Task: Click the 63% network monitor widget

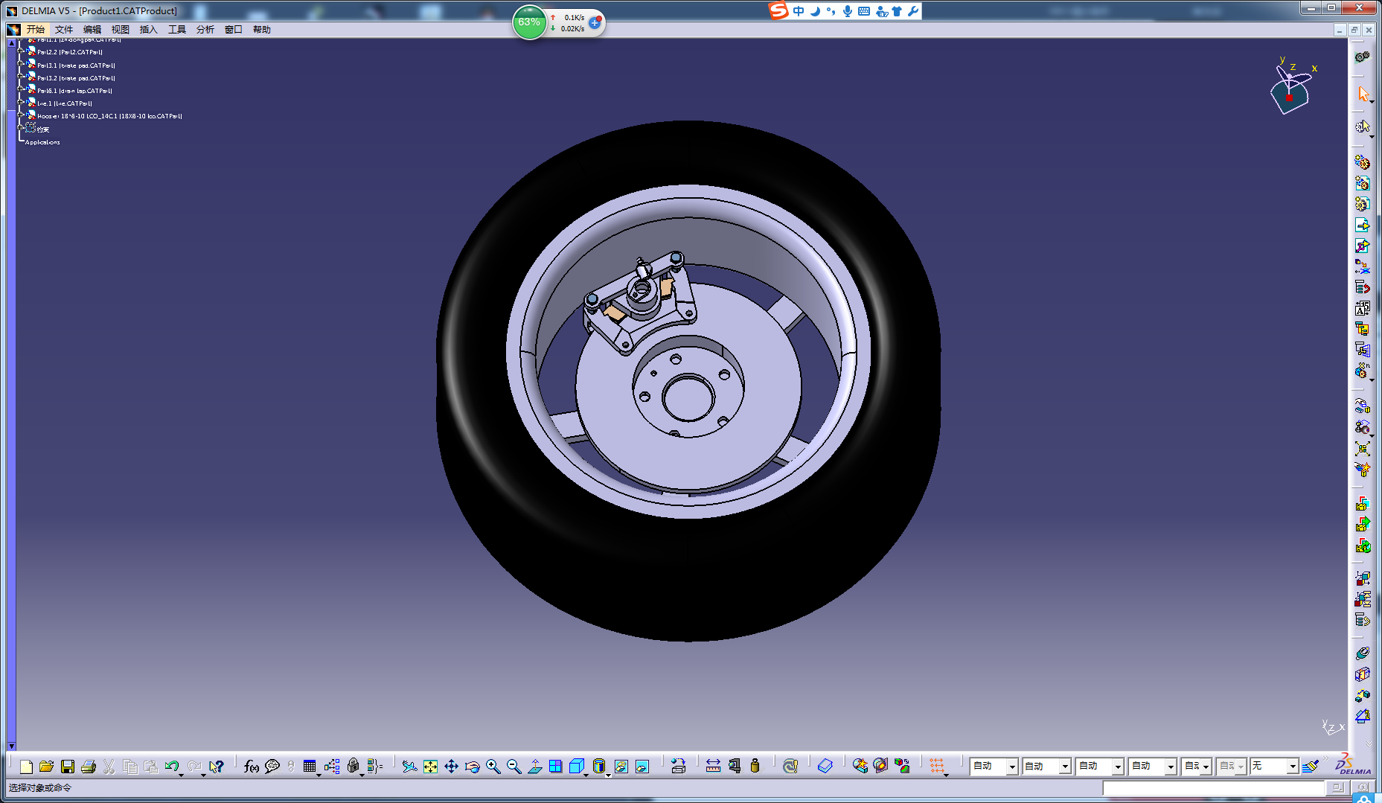Action: pyautogui.click(x=529, y=22)
